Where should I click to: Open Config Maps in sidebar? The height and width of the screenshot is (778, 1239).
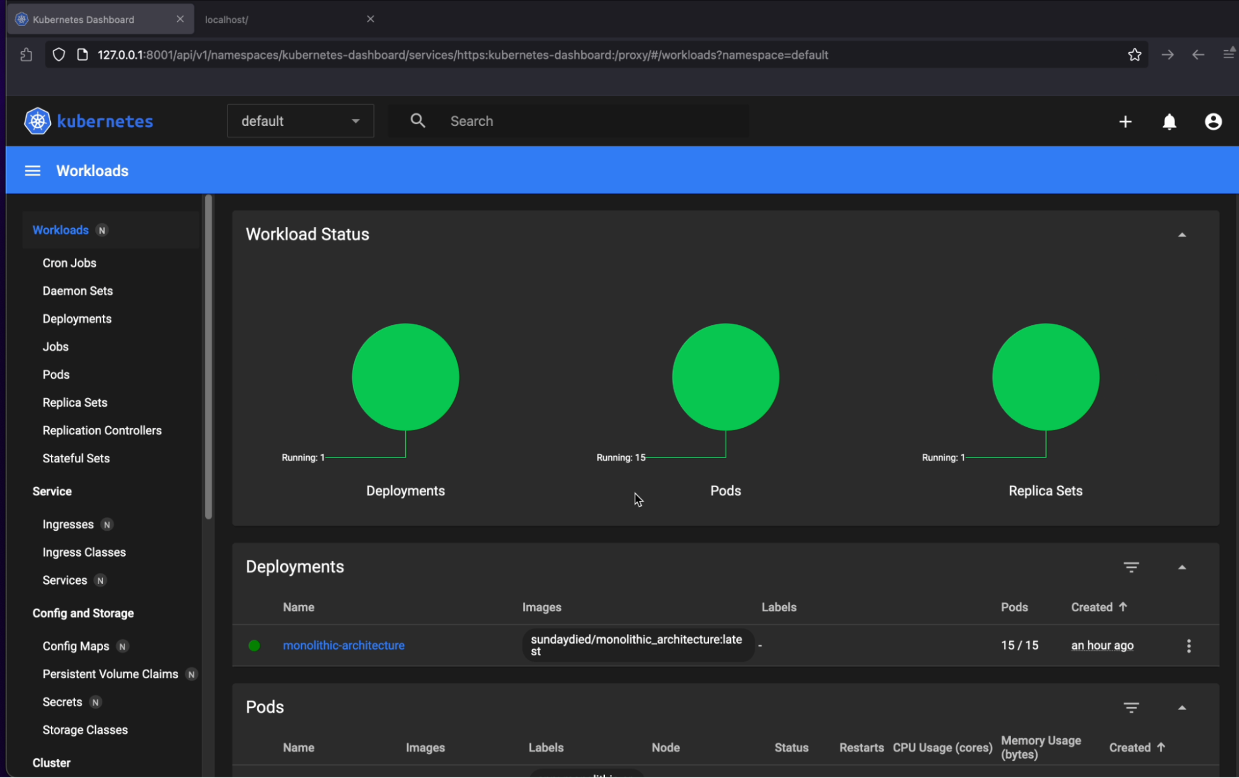[x=76, y=646]
